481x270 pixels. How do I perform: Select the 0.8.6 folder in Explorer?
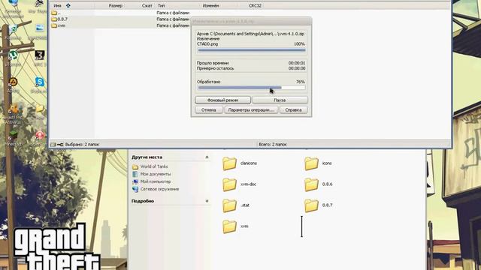point(319,184)
